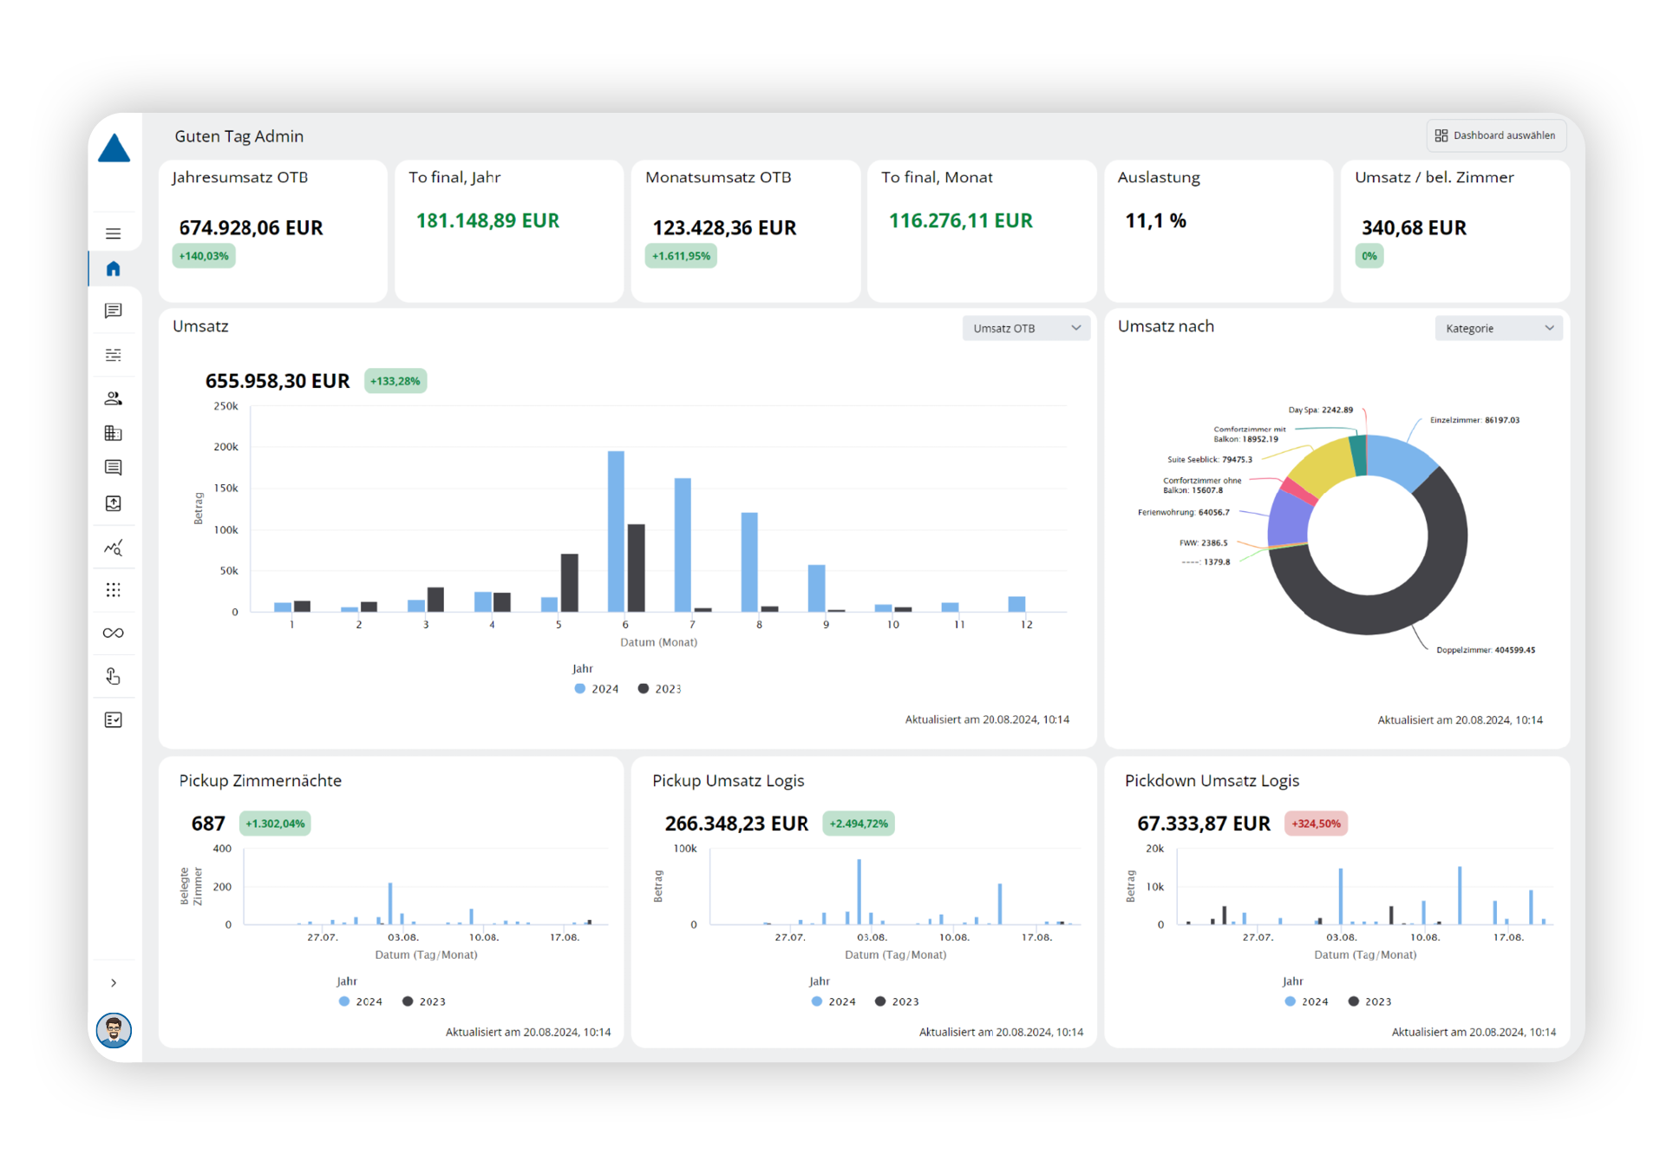Toggle 2023 series in Umsatz chart legend
This screenshot has height=1175, width=1673.
click(659, 689)
